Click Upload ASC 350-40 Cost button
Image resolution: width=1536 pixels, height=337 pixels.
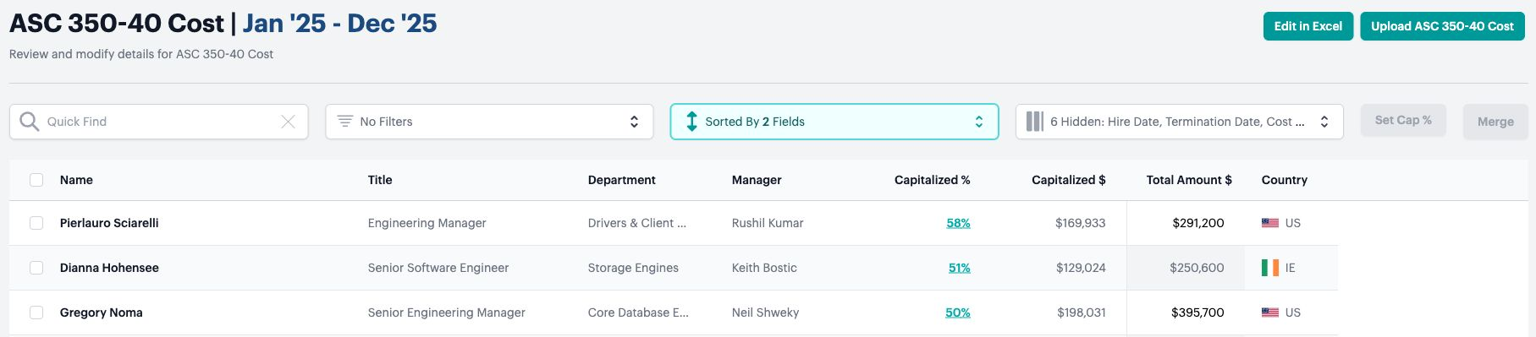1442,26
